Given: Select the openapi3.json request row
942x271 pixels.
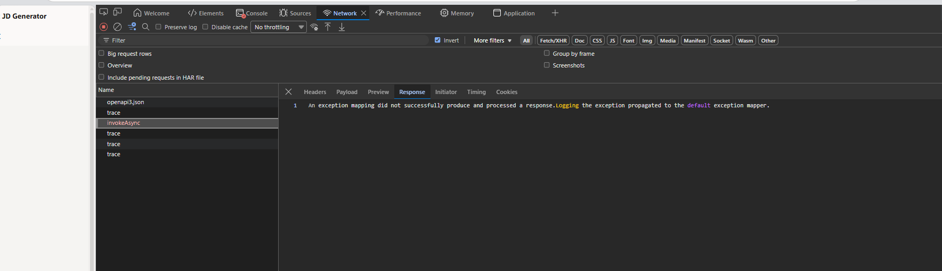Looking at the screenshot, I should 187,102.
